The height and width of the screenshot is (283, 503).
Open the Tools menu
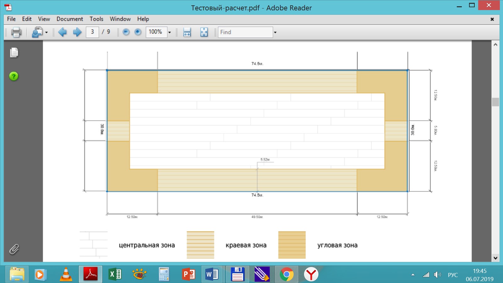[96, 19]
